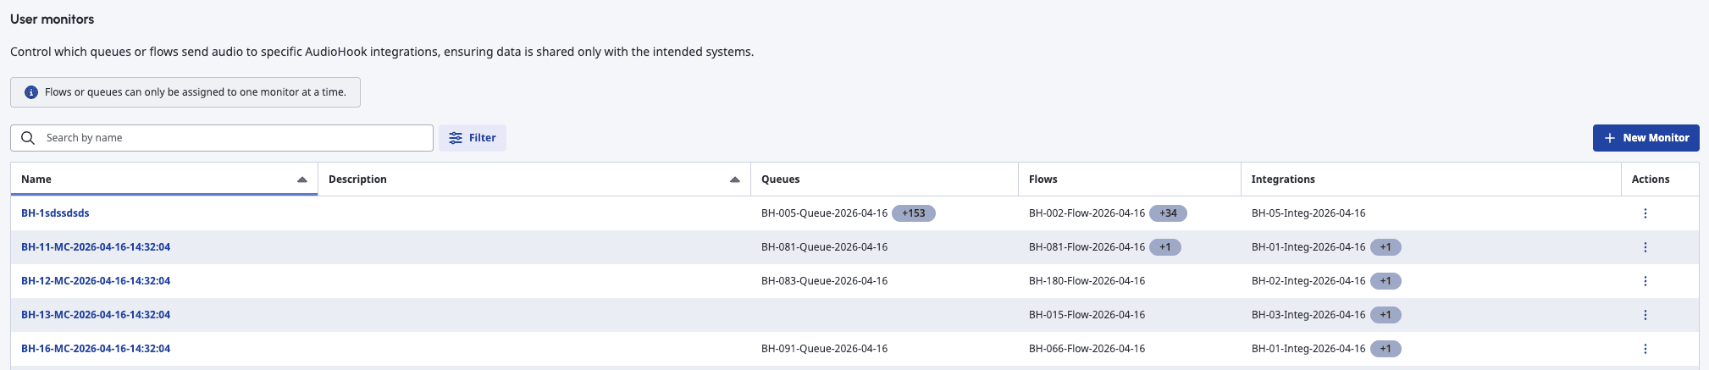Image resolution: width=1709 pixels, height=370 pixels.
Task: Open actions menu for BH-13-MC-2026-04-16-14:32:04 row
Action: tap(1645, 315)
